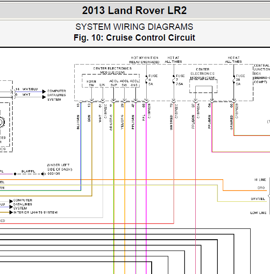This screenshot has width=270, height=274.
Task: Click "CENTRAL JUNCTION BOX" label
Action: (x=262, y=70)
